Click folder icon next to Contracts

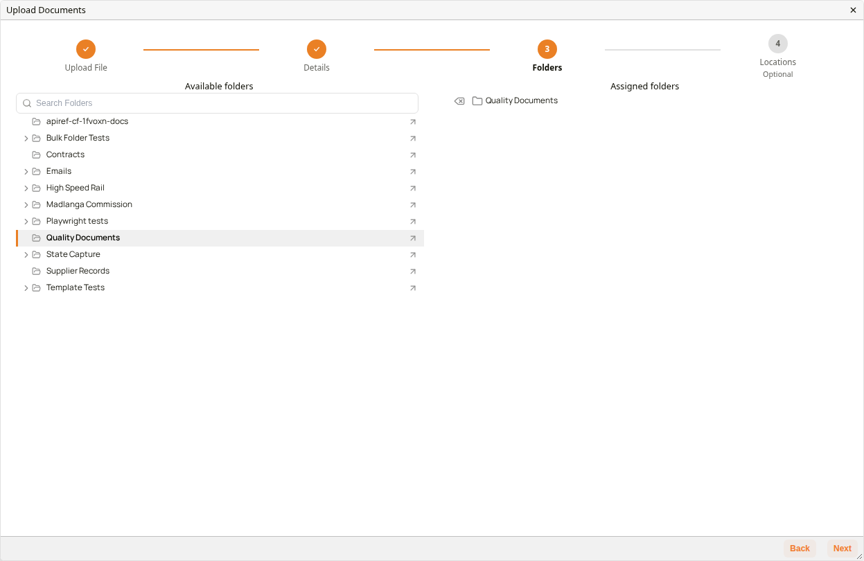[37, 155]
